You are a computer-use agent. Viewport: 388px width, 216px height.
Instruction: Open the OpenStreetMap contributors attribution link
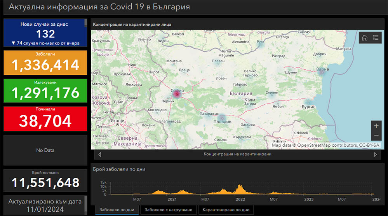tap(327, 145)
